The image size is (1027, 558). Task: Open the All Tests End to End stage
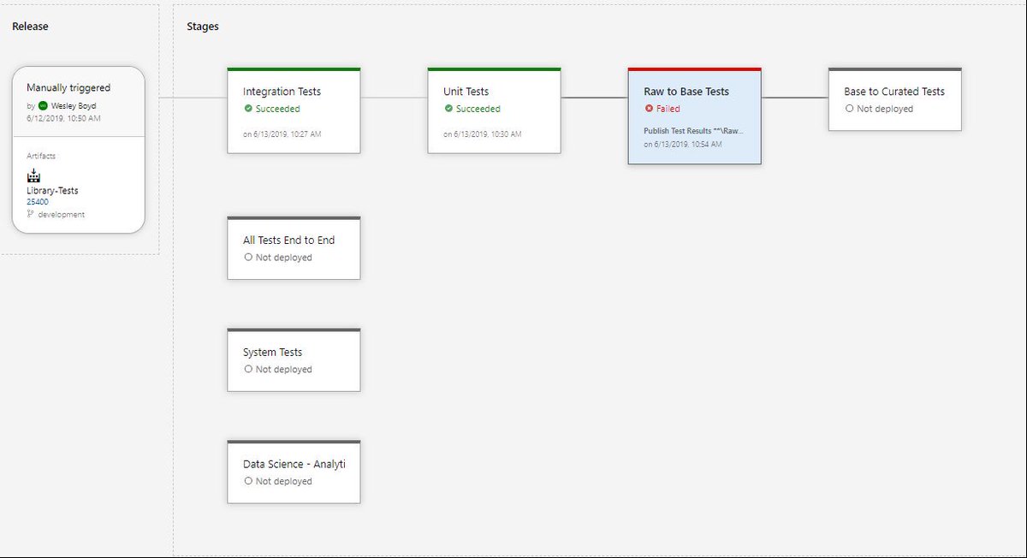pyautogui.click(x=294, y=247)
